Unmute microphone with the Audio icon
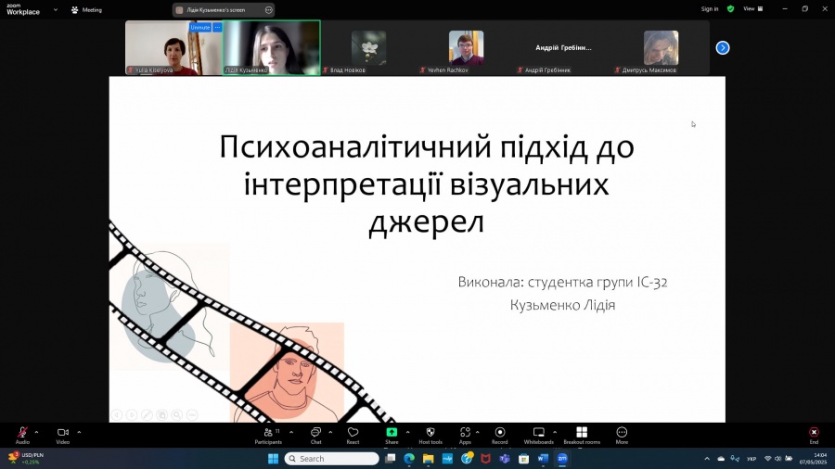835x469 pixels. 22,435
